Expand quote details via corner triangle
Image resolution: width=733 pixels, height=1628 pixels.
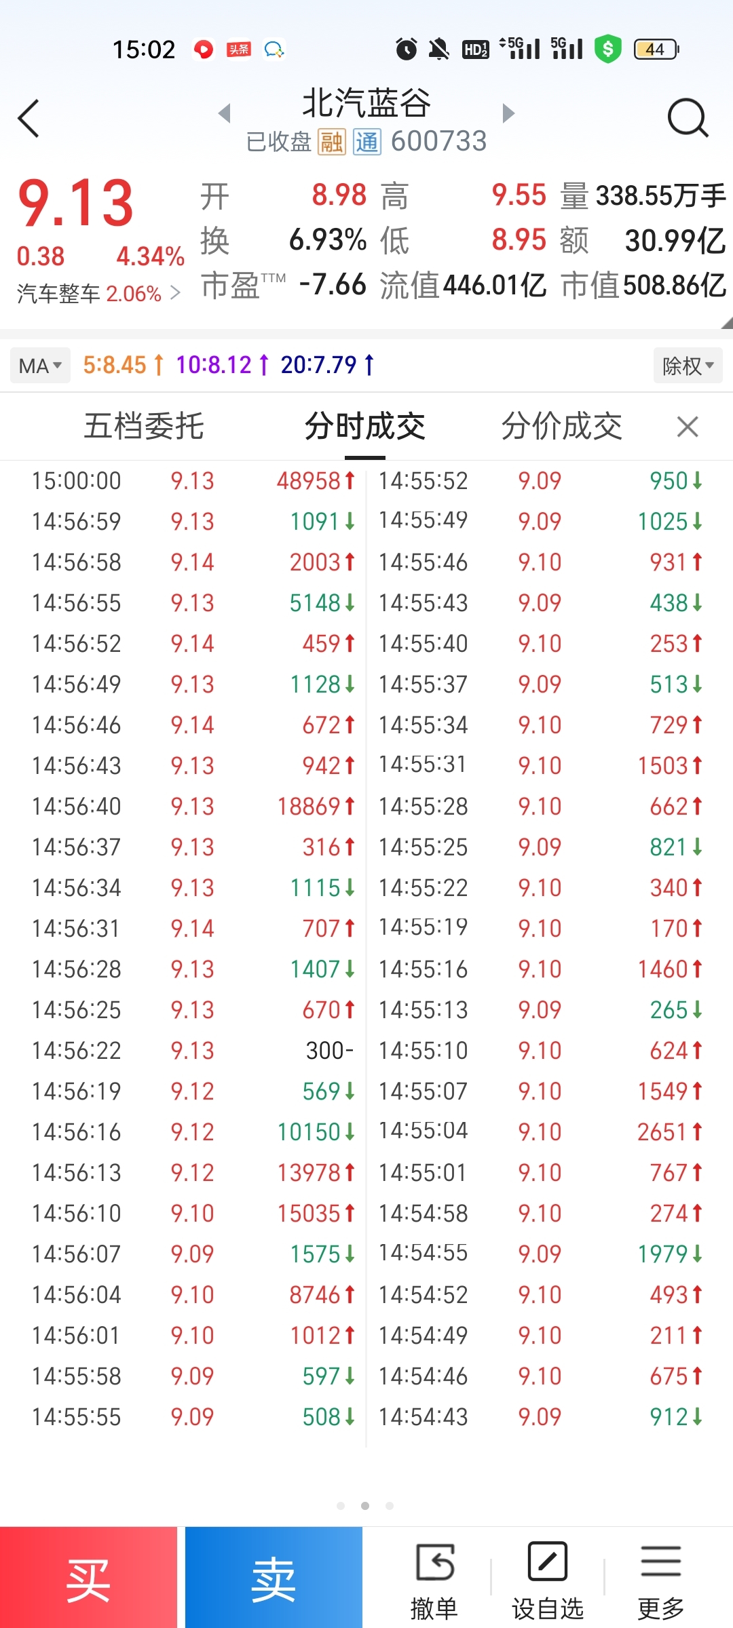(x=726, y=323)
